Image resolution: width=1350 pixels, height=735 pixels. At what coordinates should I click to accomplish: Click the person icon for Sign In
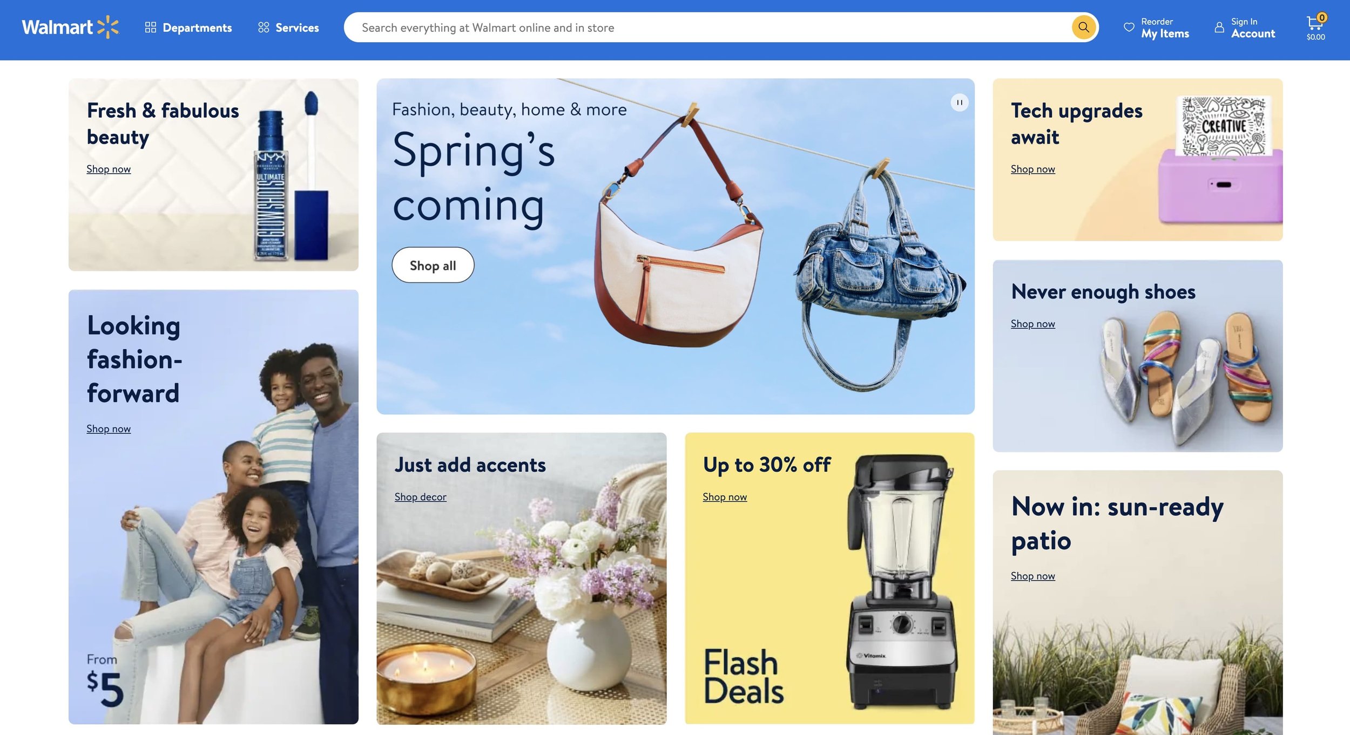coord(1219,27)
